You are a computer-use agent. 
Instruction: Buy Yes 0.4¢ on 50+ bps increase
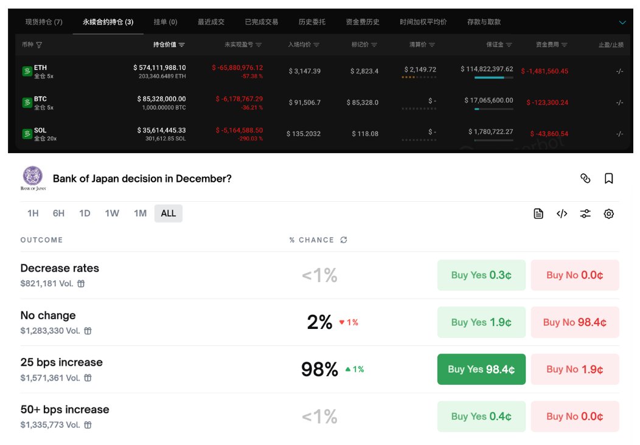pos(481,416)
